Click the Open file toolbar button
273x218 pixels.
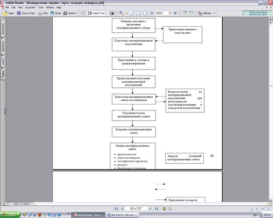pyautogui.click(x=9, y=13)
